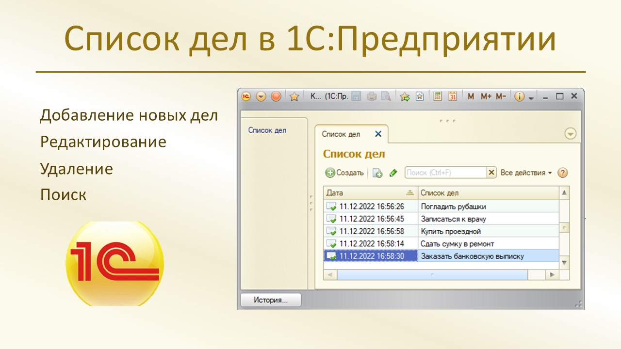Click the Редактирование bullet text
The width and height of the screenshot is (621, 349).
coord(103,142)
